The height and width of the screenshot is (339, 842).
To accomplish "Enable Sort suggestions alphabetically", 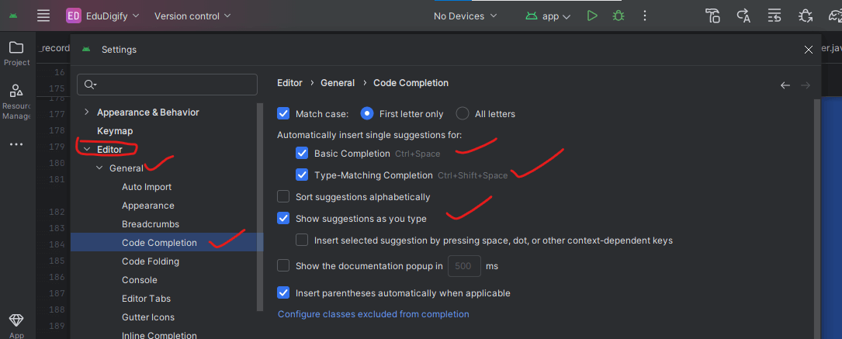I will [x=283, y=197].
